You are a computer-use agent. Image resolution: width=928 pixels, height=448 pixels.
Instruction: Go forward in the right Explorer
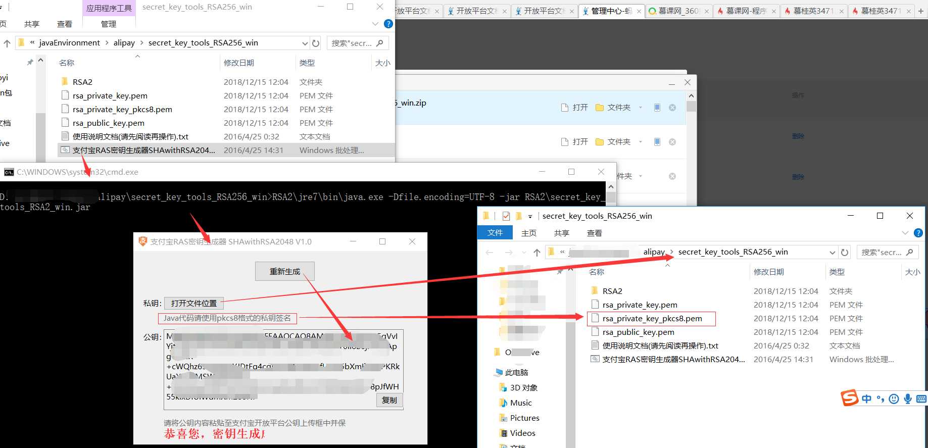[508, 252]
